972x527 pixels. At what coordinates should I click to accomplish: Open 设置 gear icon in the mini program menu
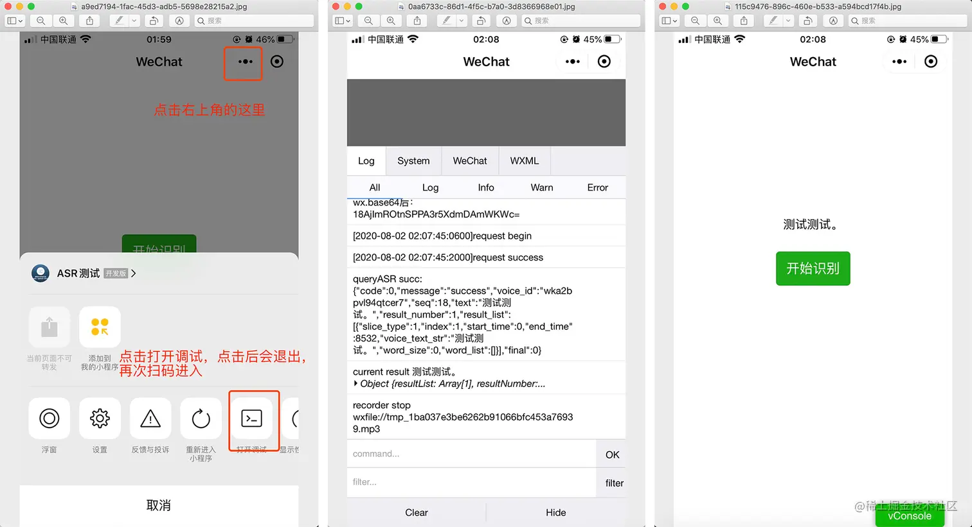pyautogui.click(x=100, y=419)
